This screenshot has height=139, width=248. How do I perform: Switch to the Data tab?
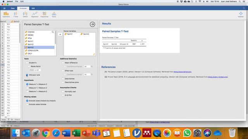pos(13,8)
